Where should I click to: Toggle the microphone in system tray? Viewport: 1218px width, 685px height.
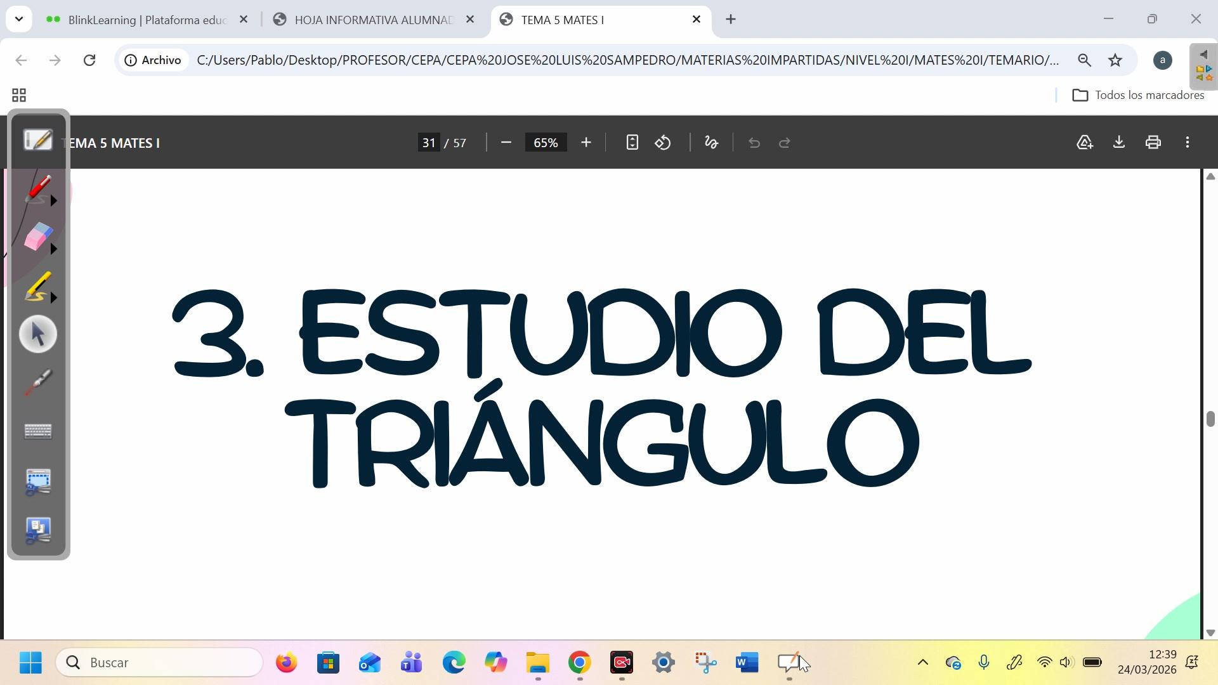tap(983, 663)
